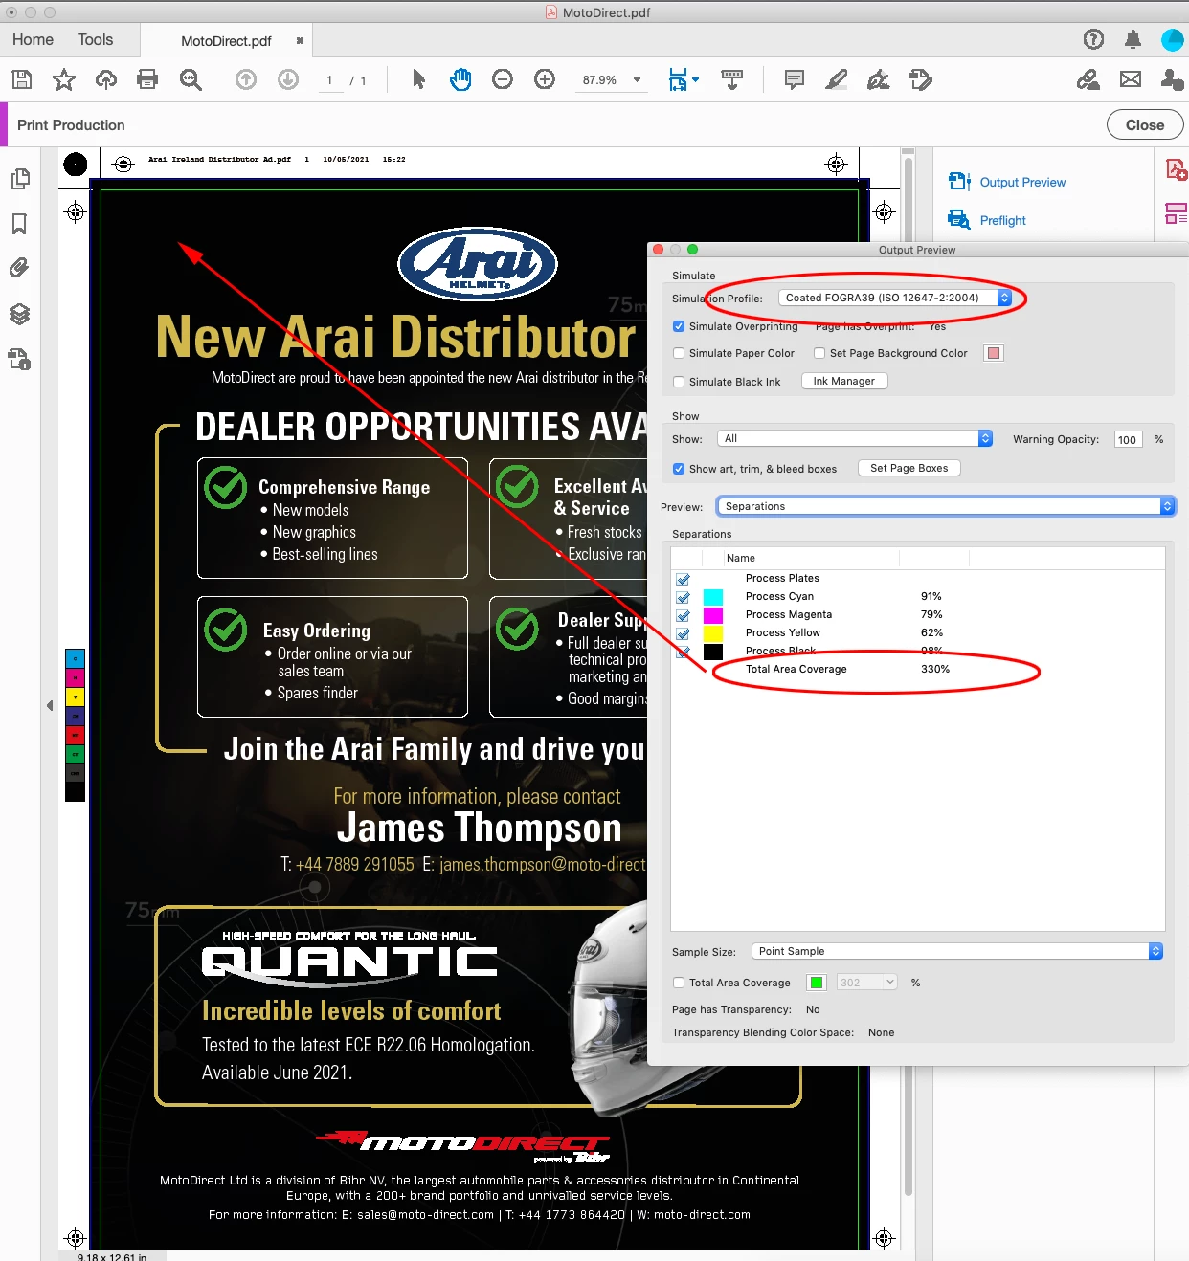Open attachments paperclip panel
Image resolution: width=1189 pixels, height=1261 pixels.
(x=19, y=268)
